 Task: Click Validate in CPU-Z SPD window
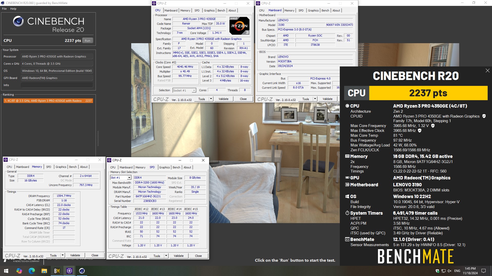tap(179, 256)
